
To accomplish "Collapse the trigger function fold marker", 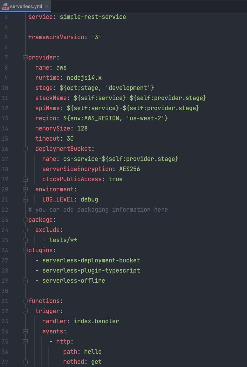I will pyautogui.click(x=25, y=311).
